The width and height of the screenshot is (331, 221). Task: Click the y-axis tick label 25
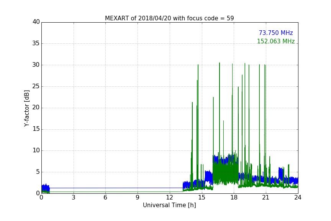(36, 86)
